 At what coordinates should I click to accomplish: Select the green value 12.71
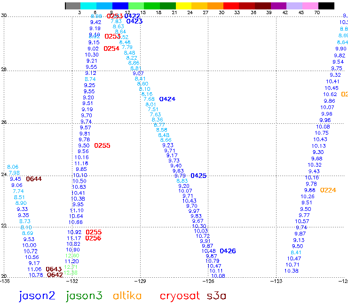tap(71, 267)
